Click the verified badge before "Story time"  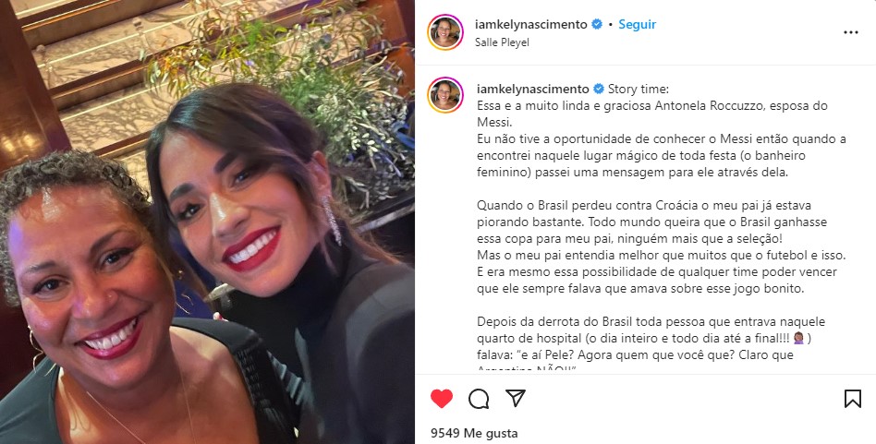pos(599,89)
